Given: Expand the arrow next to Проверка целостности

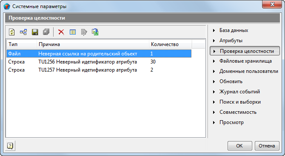Looking at the screenshot, I should point(214,51).
